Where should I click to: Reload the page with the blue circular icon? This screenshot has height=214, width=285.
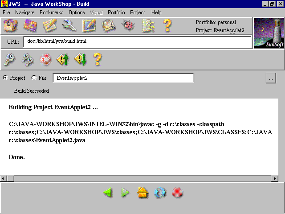[x=160, y=193]
